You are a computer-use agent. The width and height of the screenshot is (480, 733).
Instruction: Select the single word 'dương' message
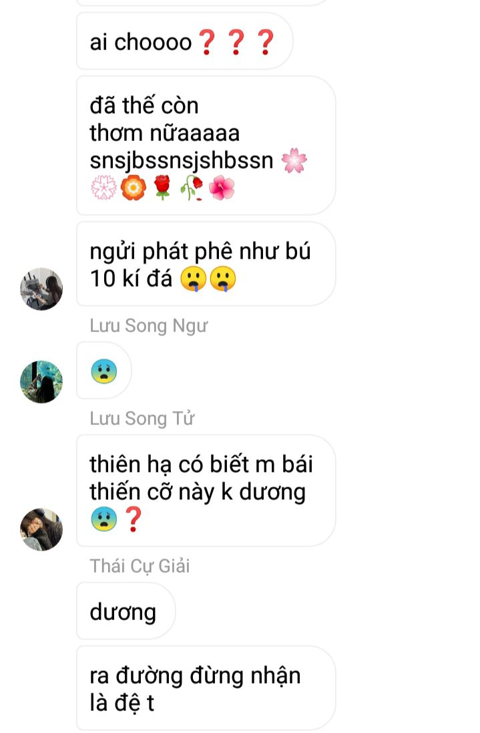[x=126, y=611]
